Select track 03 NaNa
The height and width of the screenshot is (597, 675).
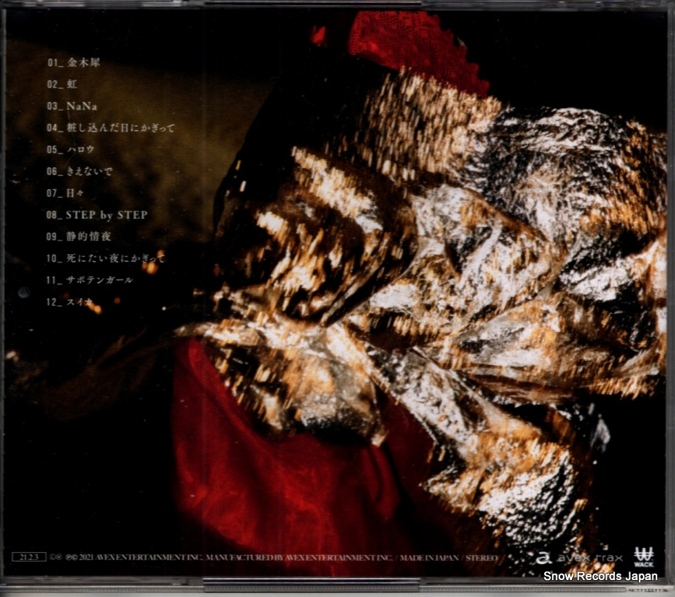[73, 106]
